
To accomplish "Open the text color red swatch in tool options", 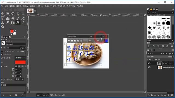I will [x=20, y=62].
